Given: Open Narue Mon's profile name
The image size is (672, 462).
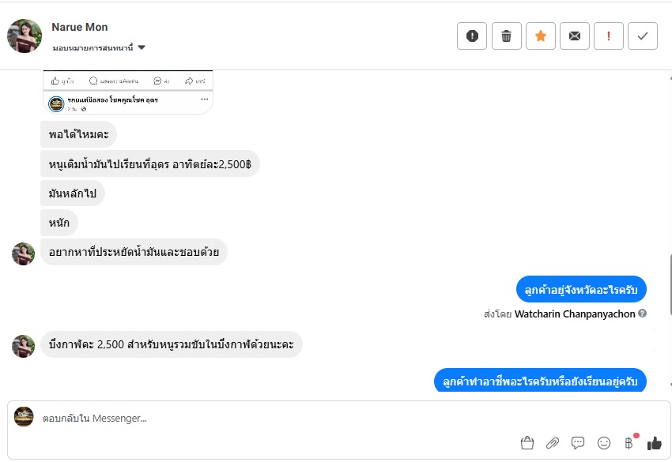Looking at the screenshot, I should [80, 28].
